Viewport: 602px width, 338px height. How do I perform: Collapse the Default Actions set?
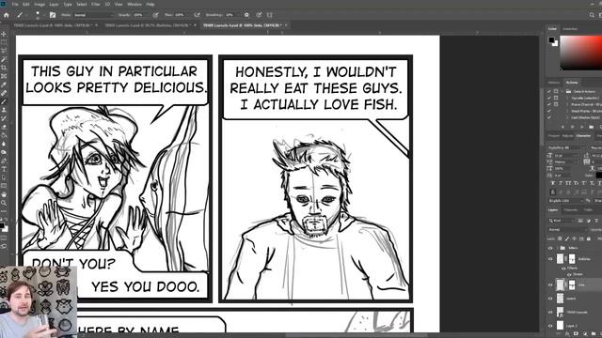(562, 92)
